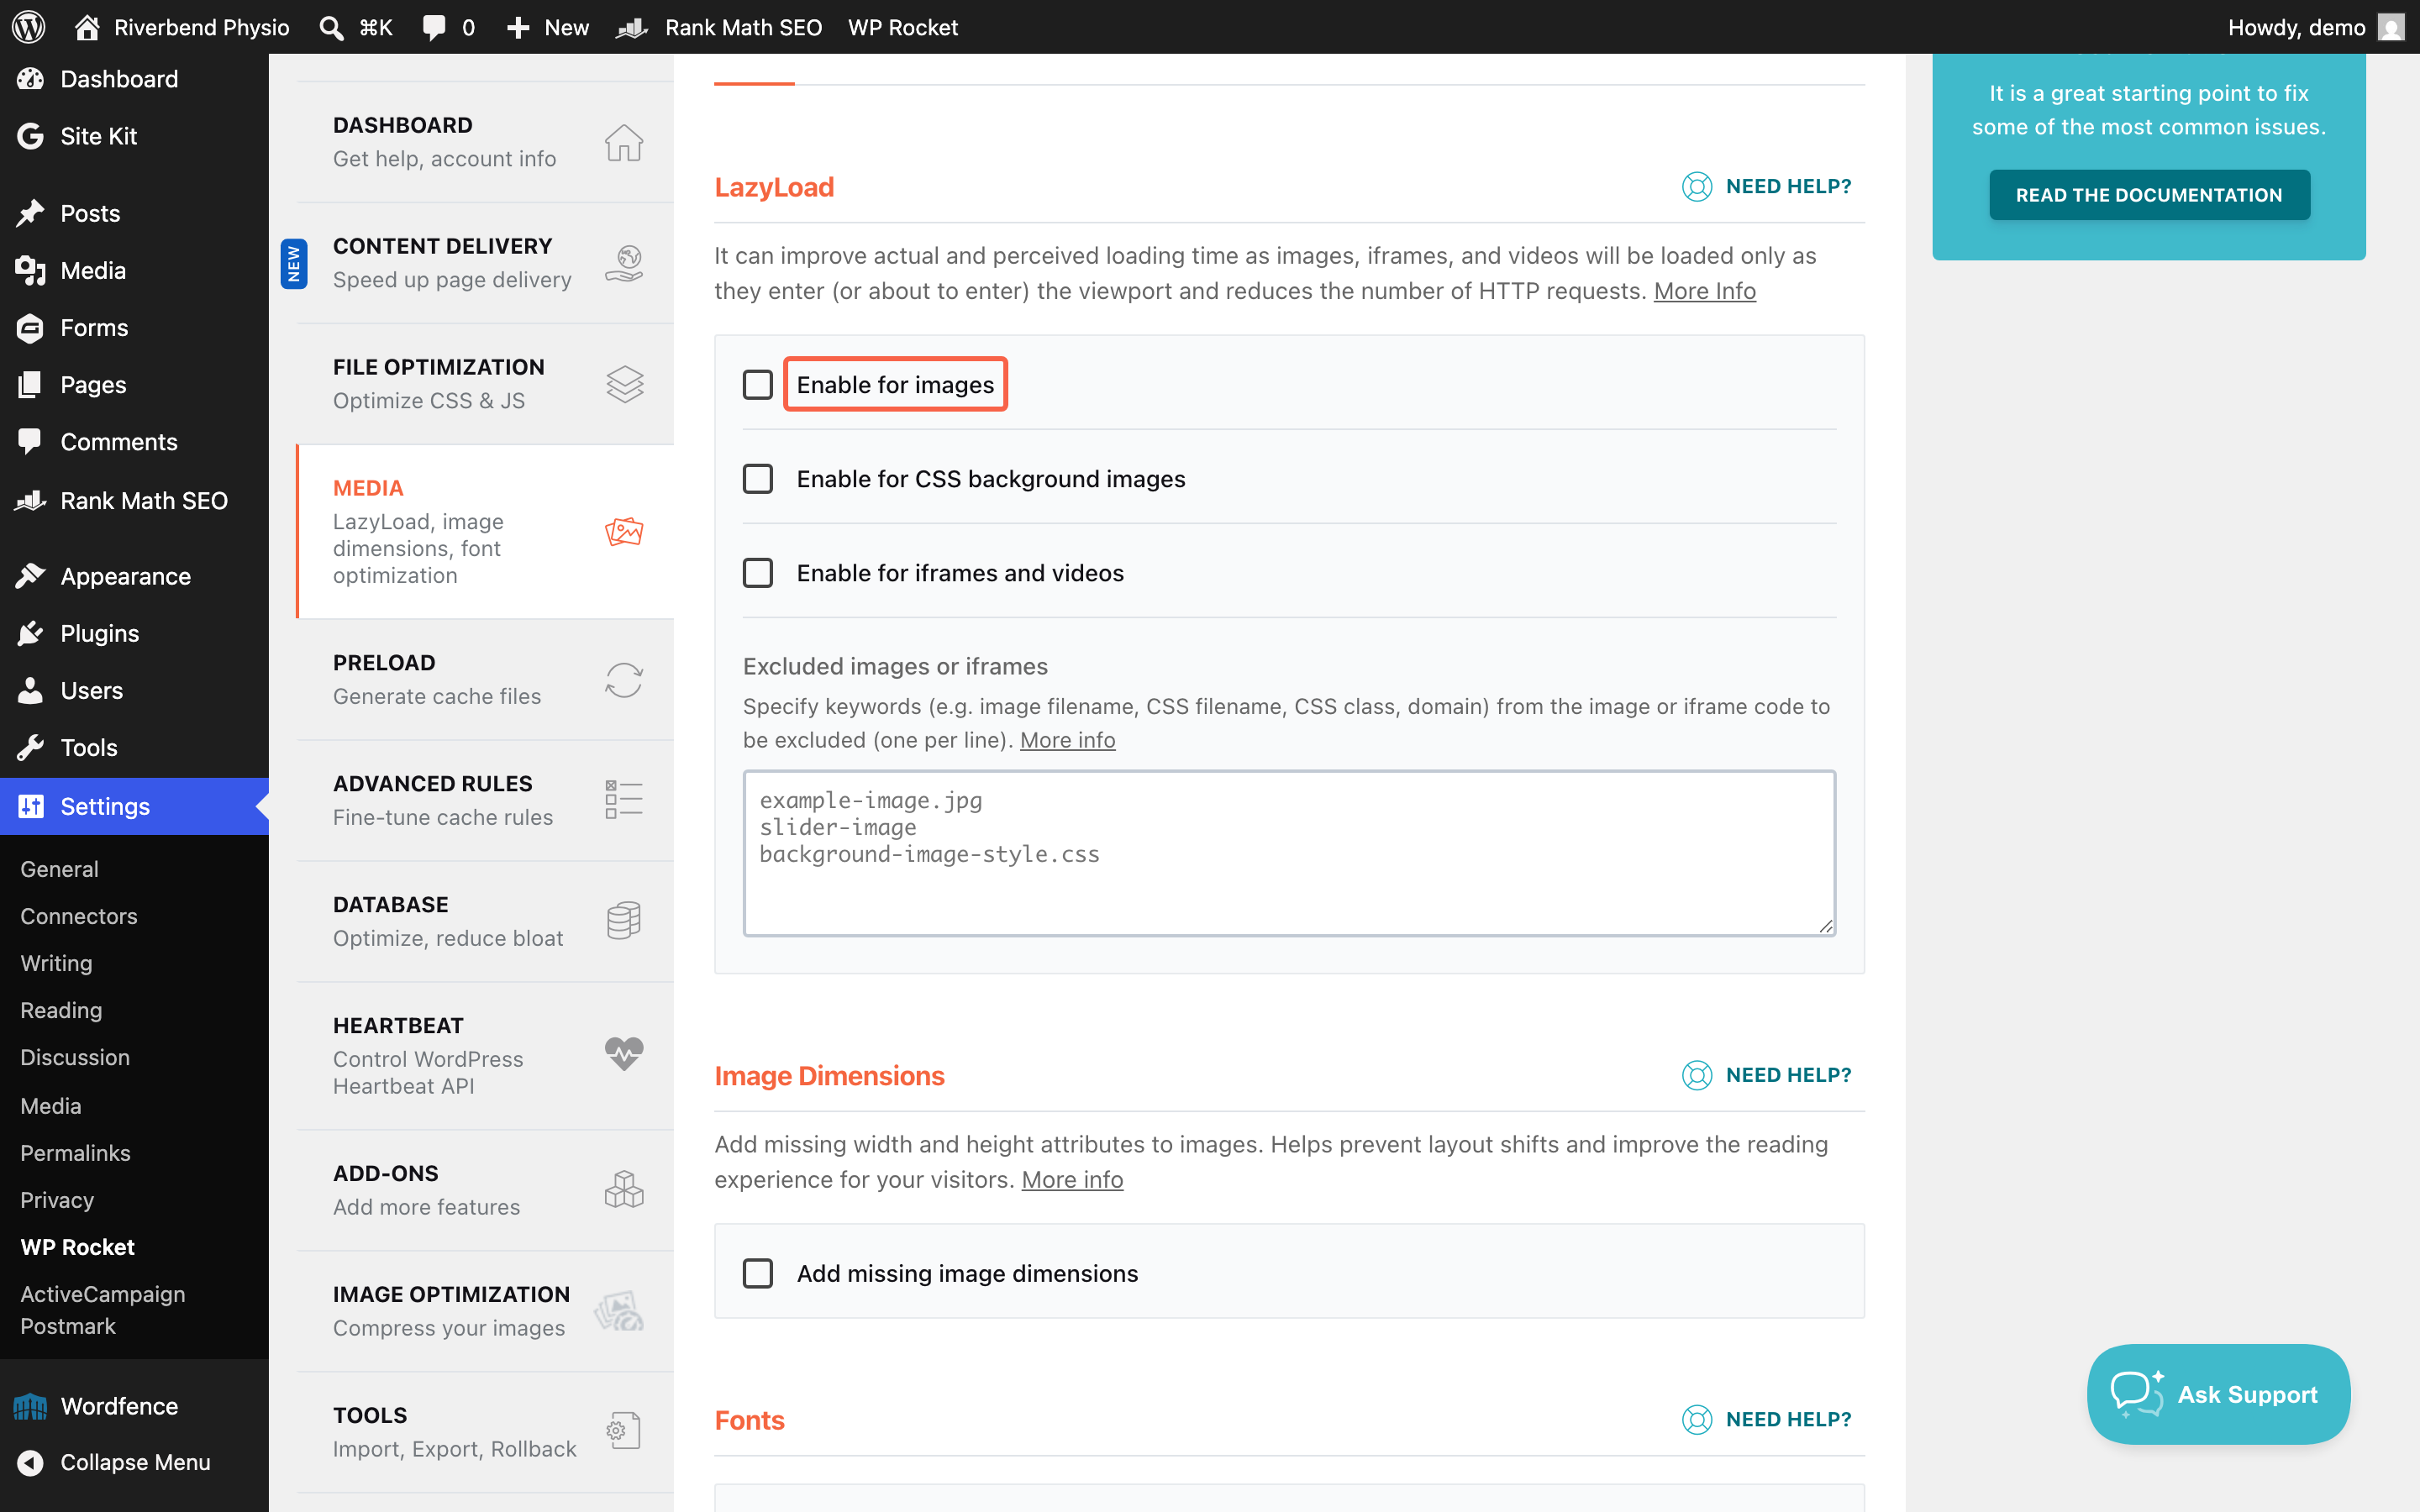The width and height of the screenshot is (2420, 1512).
Task: Click the Preload refresh arrows icon
Action: tap(624, 680)
